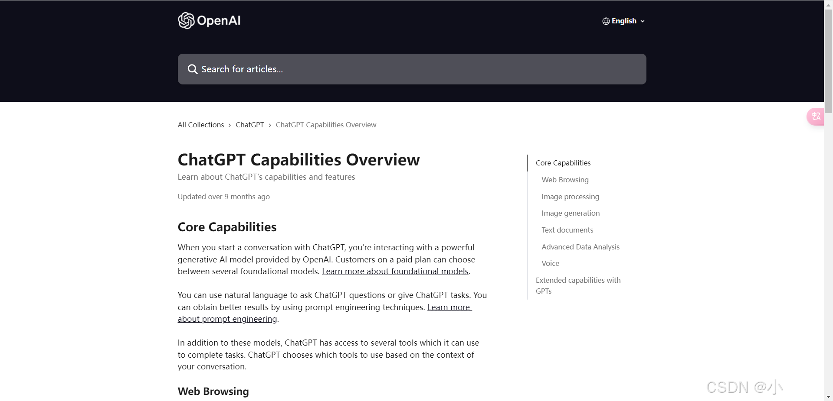Click scrollbar down arrow

click(x=828, y=397)
